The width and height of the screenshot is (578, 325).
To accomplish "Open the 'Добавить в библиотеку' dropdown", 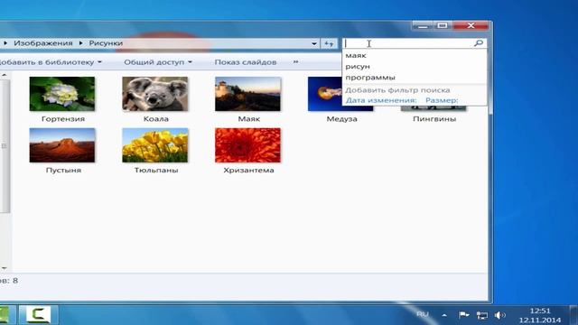I will coord(51,62).
